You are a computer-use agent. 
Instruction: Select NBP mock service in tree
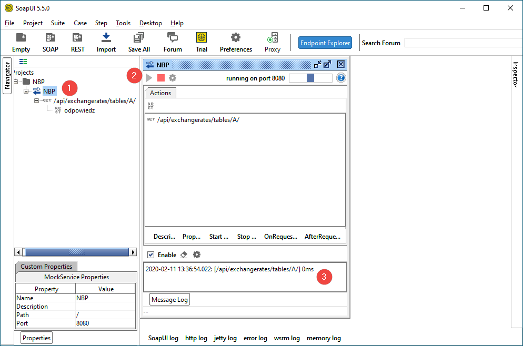[49, 91]
